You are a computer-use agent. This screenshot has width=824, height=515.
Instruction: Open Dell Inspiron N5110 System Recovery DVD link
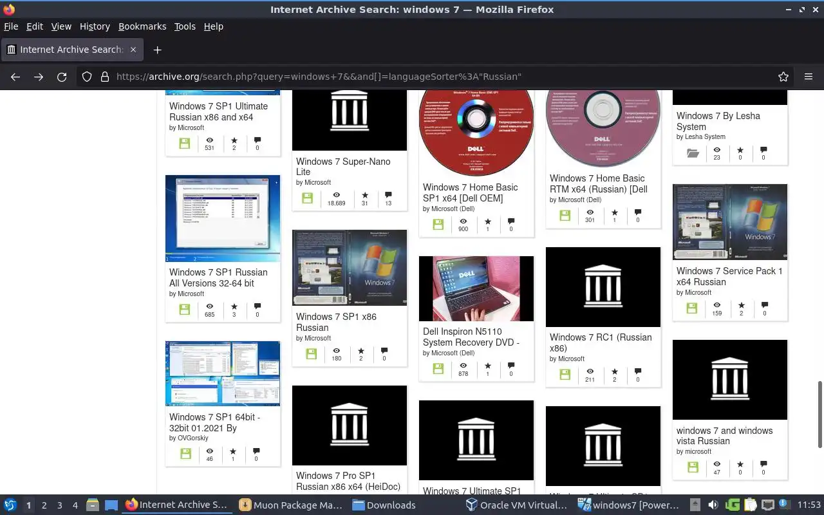click(471, 337)
